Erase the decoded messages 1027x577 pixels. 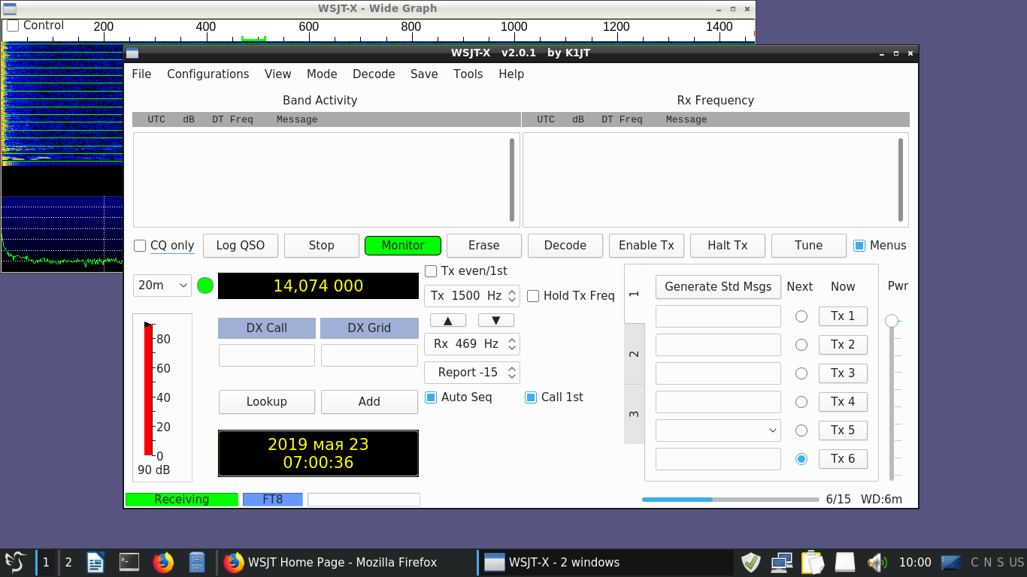pos(484,246)
